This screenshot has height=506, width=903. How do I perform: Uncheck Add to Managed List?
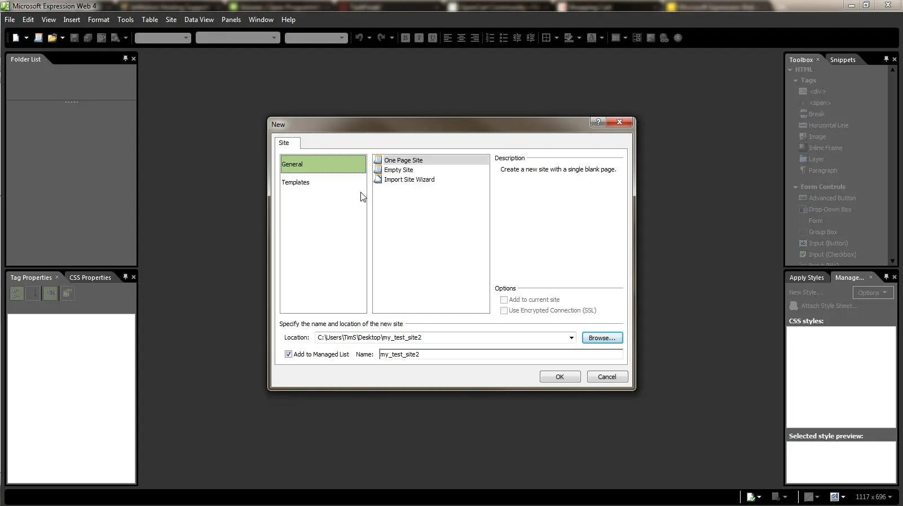pyautogui.click(x=288, y=354)
